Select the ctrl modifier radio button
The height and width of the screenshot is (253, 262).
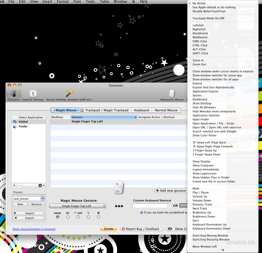pyautogui.click(x=78, y=217)
